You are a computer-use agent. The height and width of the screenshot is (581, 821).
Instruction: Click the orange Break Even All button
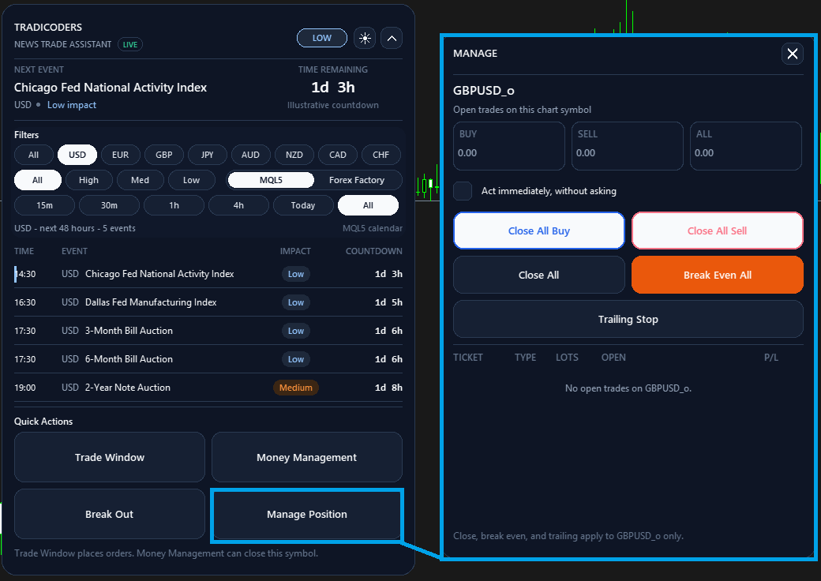tap(718, 276)
